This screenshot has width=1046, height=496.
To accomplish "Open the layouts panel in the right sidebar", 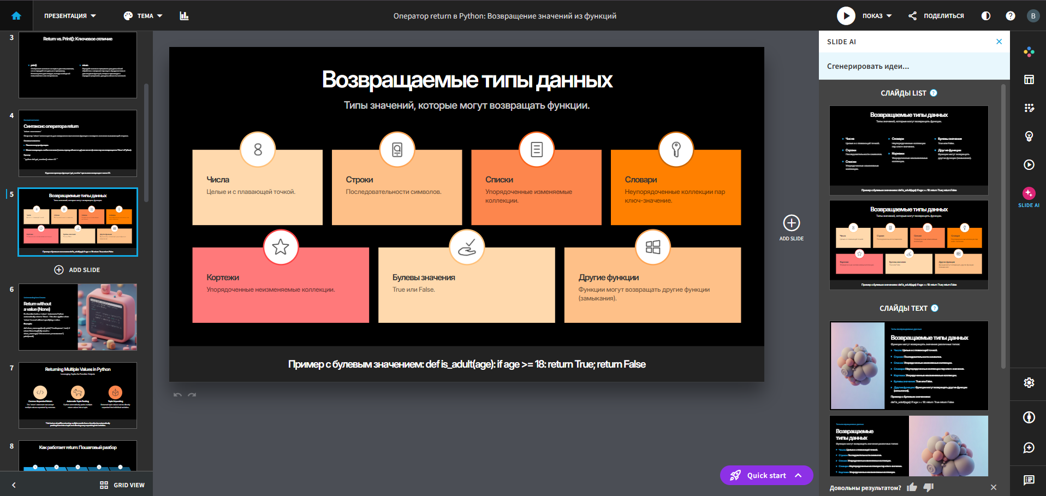I will point(1029,79).
